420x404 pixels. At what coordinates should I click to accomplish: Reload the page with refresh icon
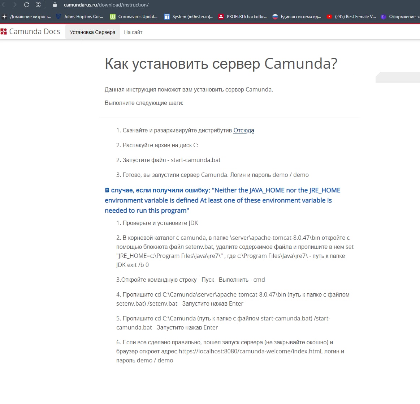coord(26,5)
